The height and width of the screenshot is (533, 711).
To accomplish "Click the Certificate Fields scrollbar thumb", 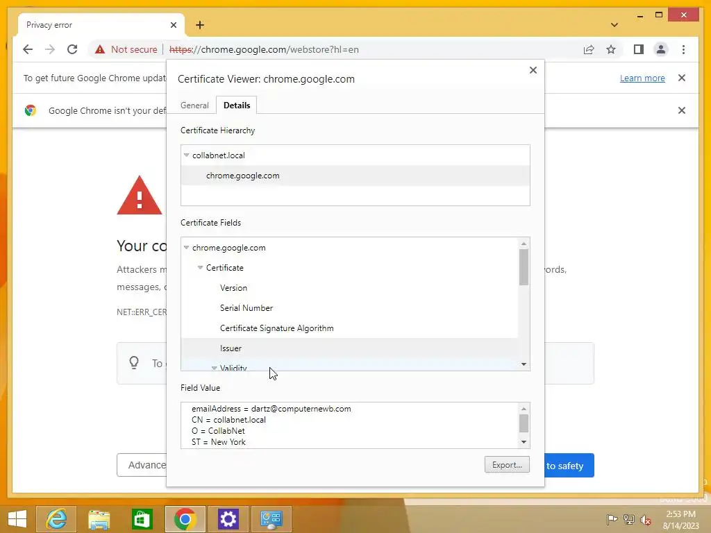I will [x=524, y=267].
